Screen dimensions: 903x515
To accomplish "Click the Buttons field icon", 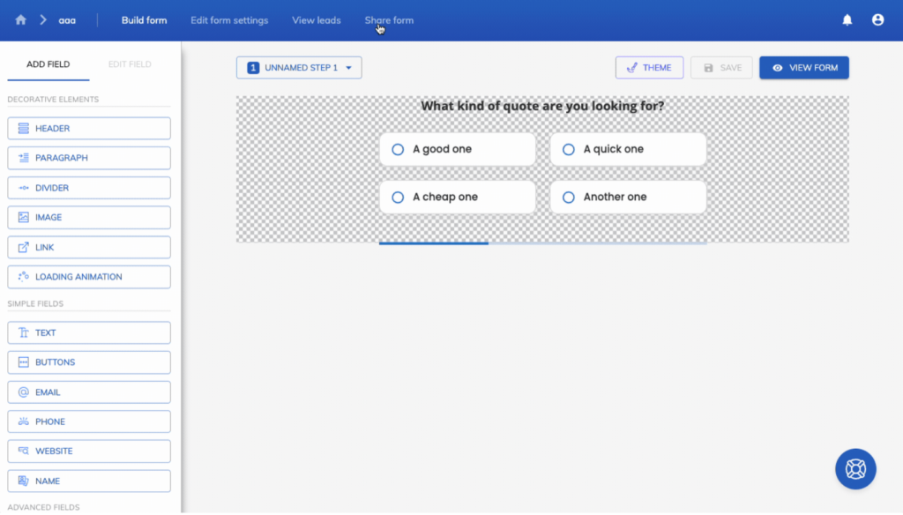I will click(24, 362).
